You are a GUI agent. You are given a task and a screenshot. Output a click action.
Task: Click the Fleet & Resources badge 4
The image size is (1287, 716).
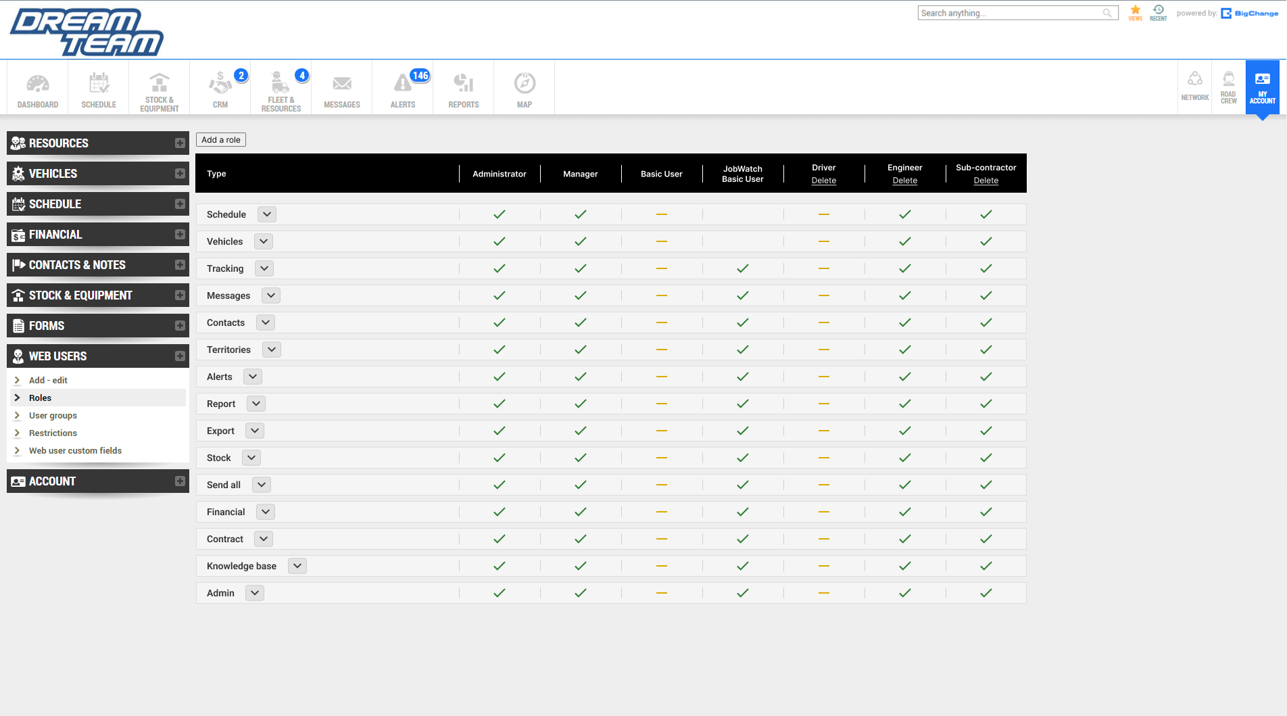[302, 76]
